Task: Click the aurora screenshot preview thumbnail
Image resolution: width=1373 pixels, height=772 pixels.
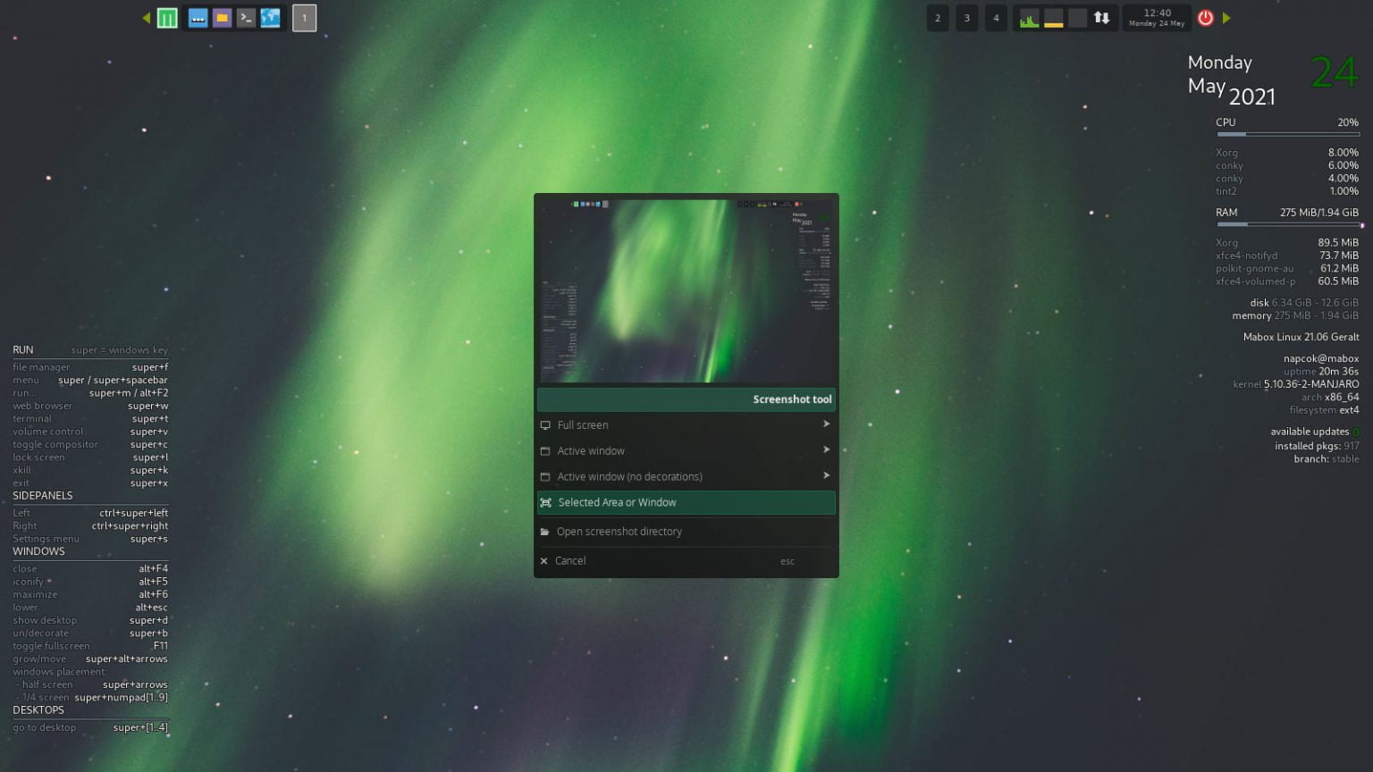Action: 685,289
